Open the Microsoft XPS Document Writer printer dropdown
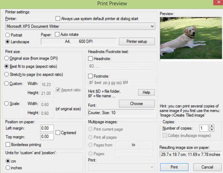 (80, 26)
